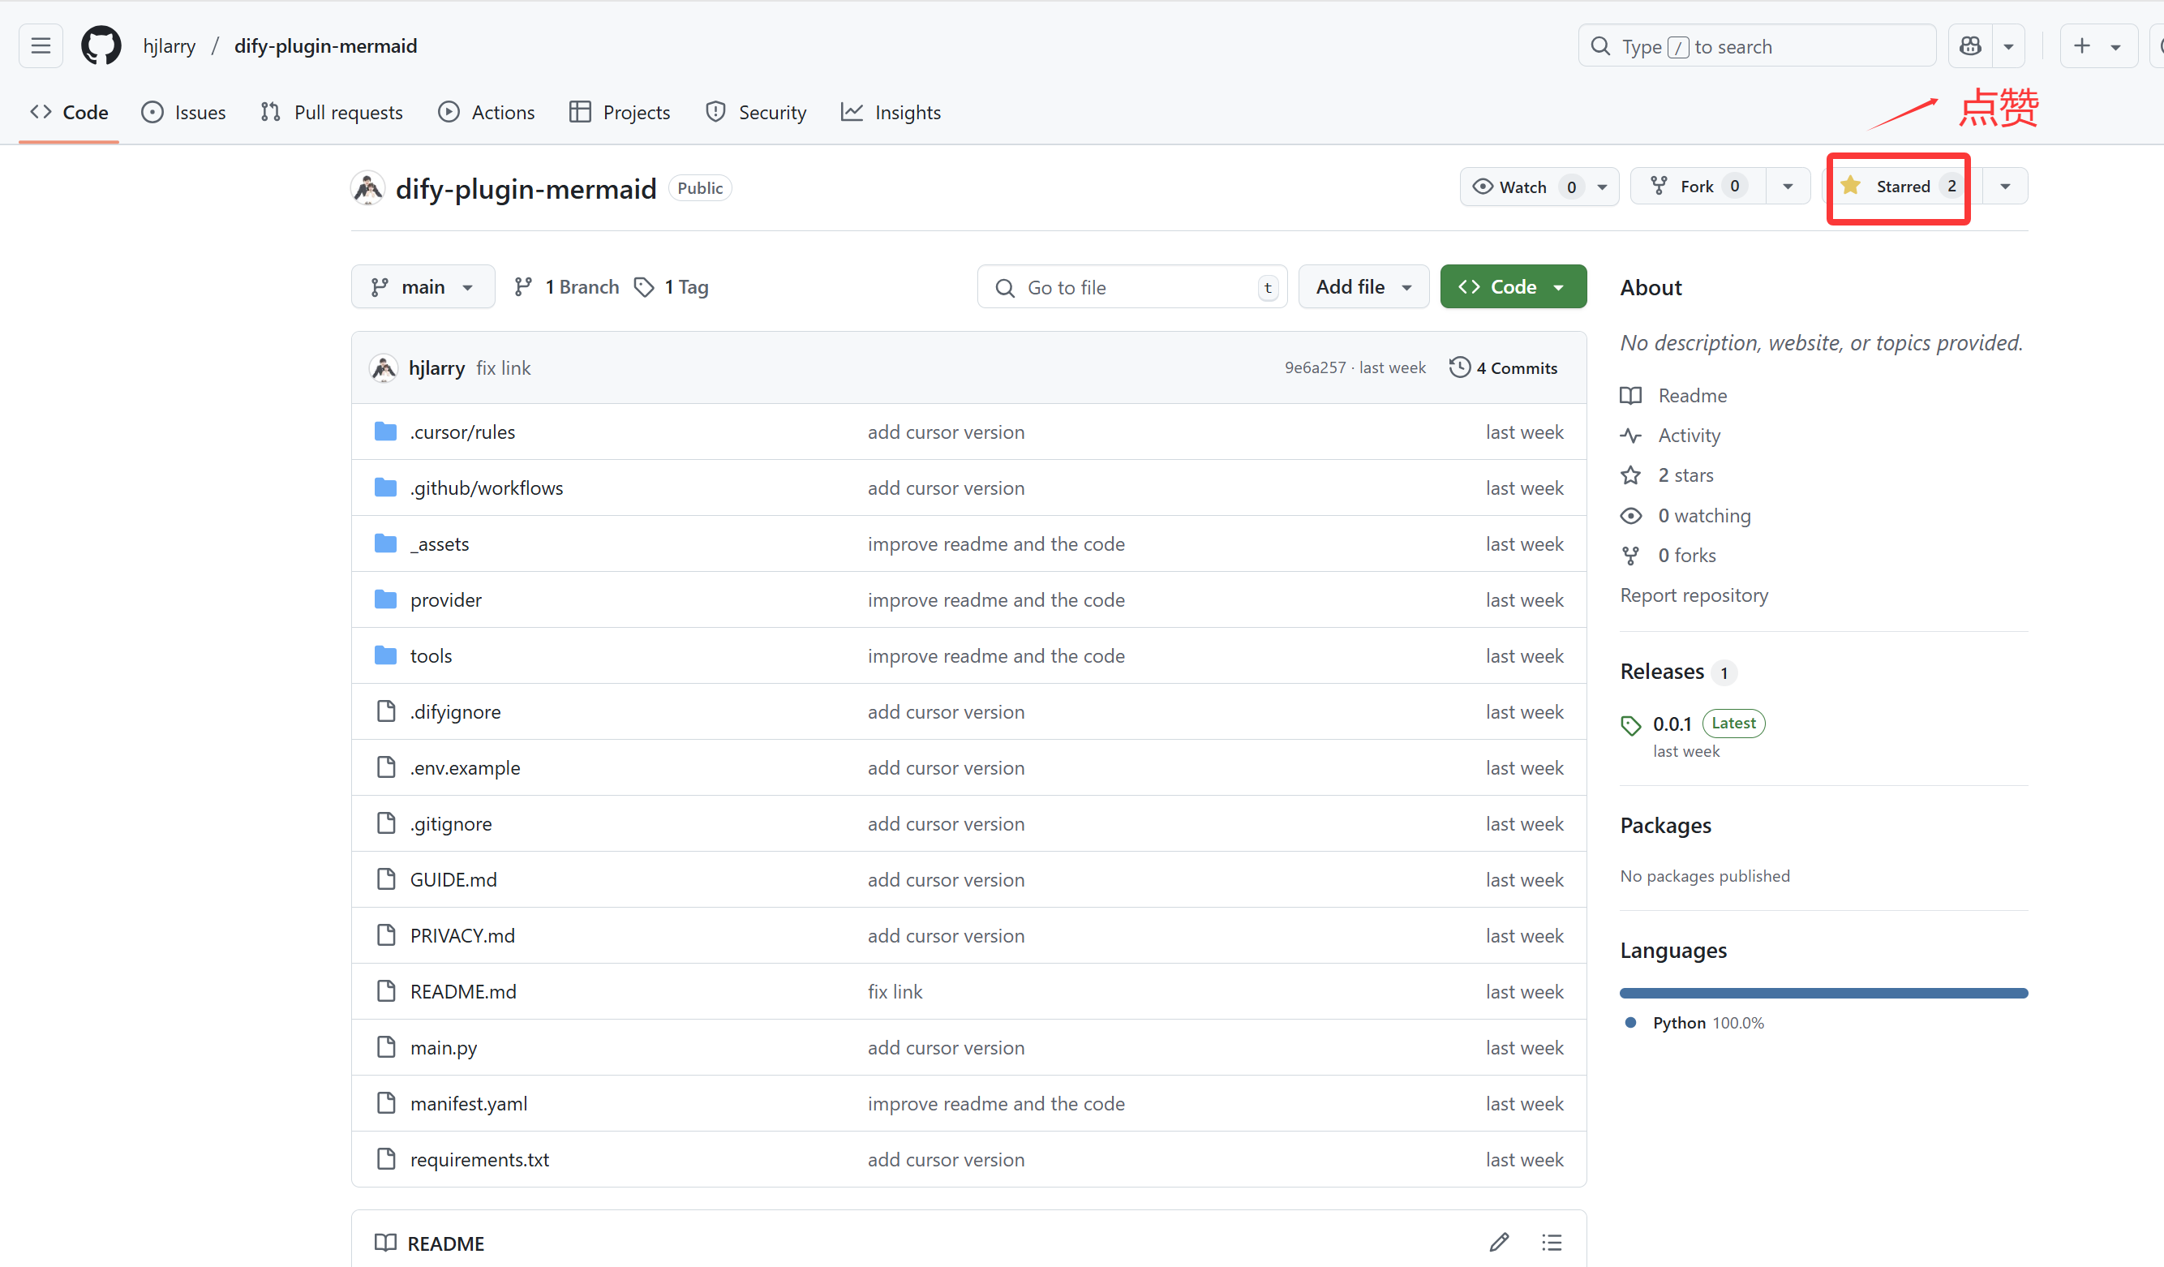Click the create new plus icon

point(2080,45)
